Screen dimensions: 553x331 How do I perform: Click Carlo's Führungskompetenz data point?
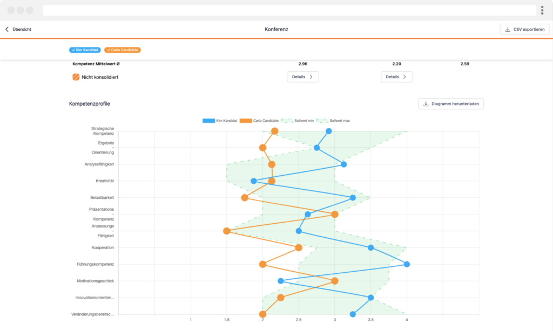pos(263,264)
